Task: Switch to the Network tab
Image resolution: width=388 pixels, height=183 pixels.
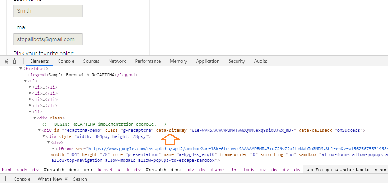Action: point(117,61)
